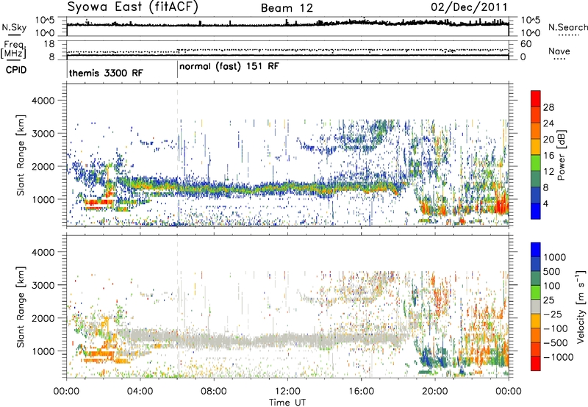Select the '60' Nave axis tick label
588x407 pixels.
pos(526,44)
